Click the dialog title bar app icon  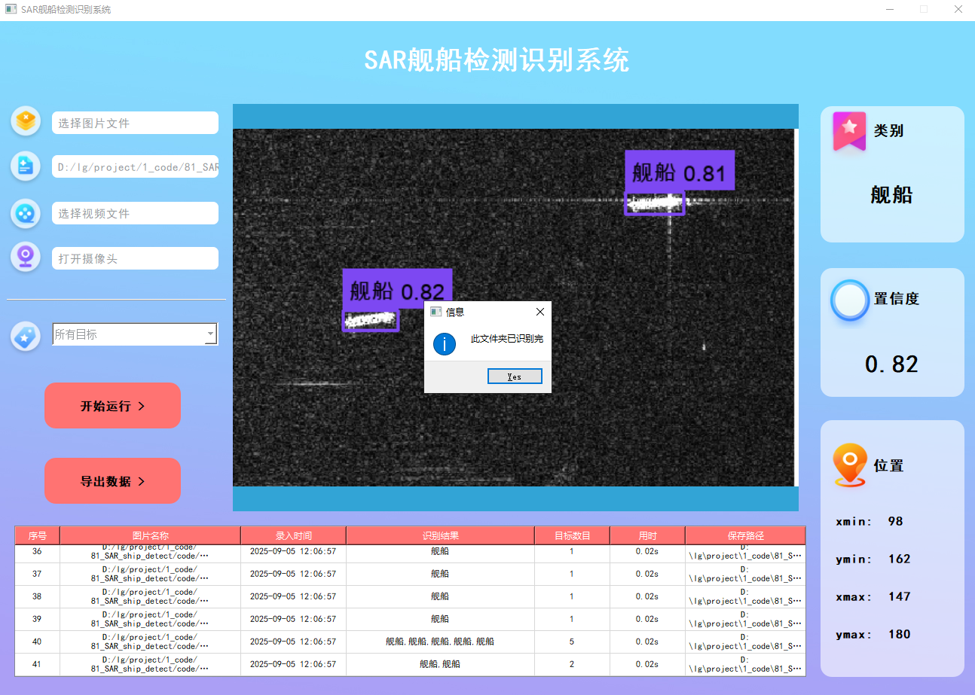pyautogui.click(x=436, y=312)
